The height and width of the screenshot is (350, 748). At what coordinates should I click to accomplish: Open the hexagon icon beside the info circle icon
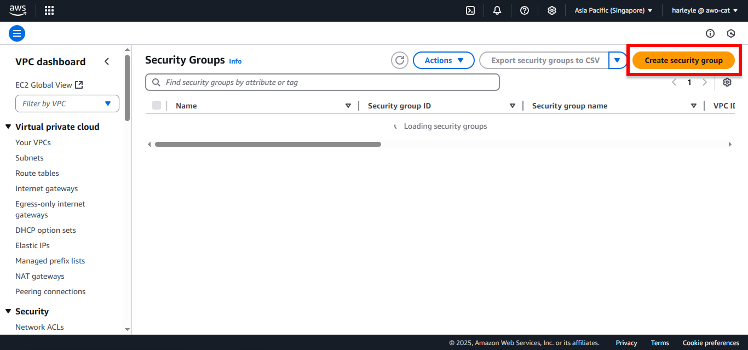pos(731,33)
